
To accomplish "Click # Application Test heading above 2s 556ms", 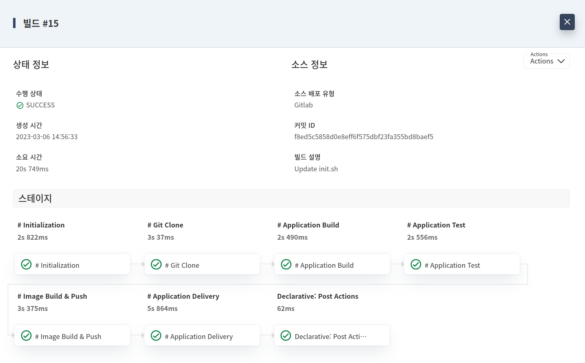I will pyautogui.click(x=436, y=225).
